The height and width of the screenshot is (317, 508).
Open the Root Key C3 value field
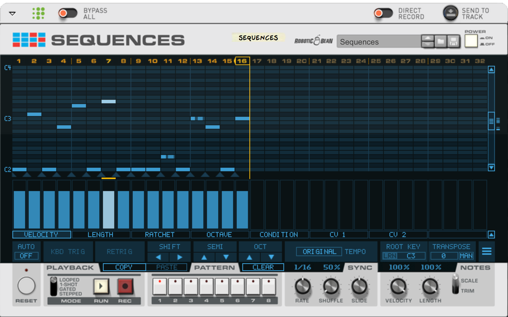[x=411, y=256]
